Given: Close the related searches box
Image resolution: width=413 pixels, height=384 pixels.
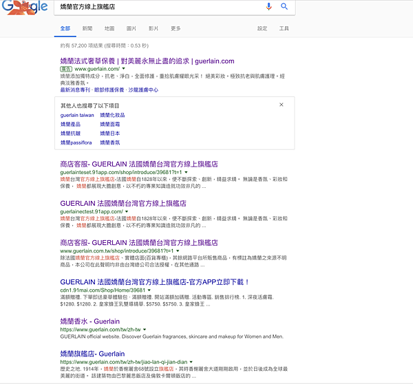Looking at the screenshot, I should (282, 105).
